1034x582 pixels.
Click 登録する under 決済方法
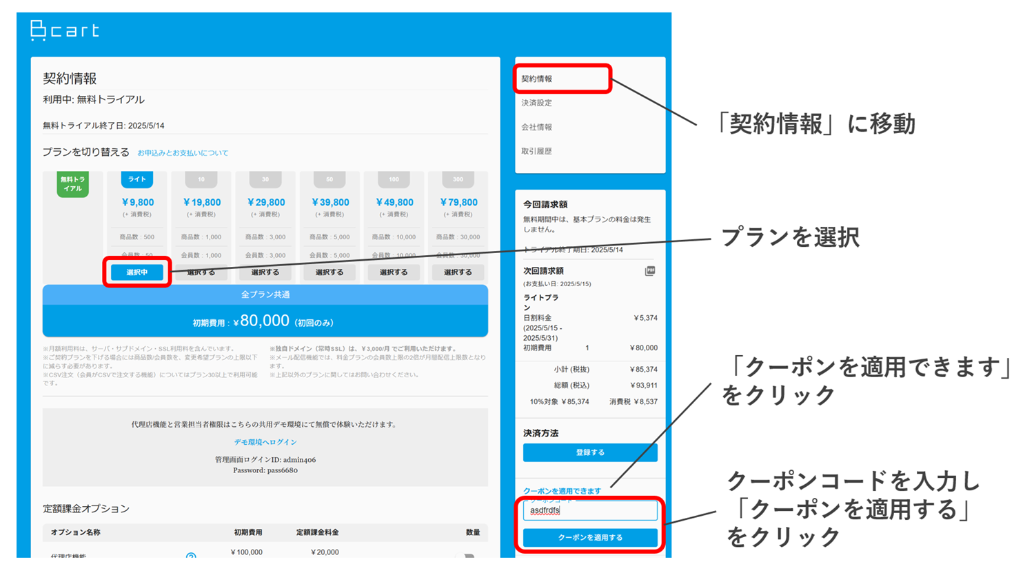[x=590, y=452]
